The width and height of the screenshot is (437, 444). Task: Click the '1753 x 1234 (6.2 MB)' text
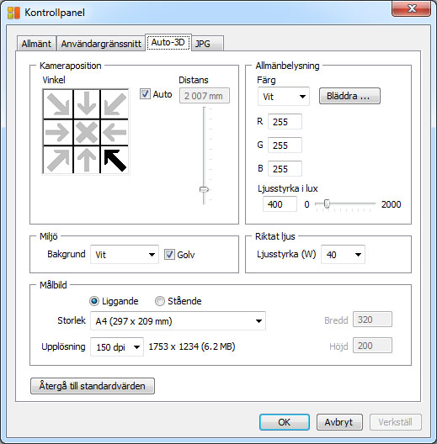(192, 346)
